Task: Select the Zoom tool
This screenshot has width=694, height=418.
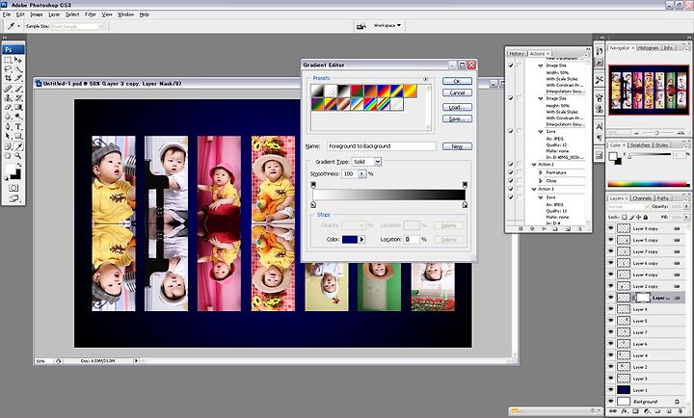Action: tap(18, 156)
